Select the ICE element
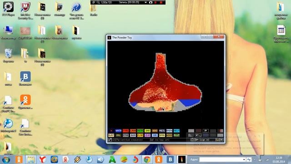 coord(155,135)
